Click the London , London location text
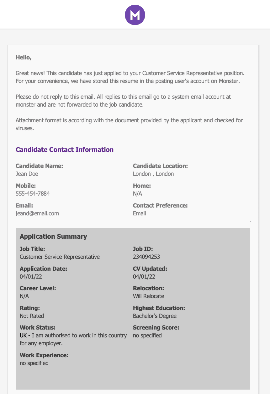This screenshot has width=270, height=394. coord(153,174)
